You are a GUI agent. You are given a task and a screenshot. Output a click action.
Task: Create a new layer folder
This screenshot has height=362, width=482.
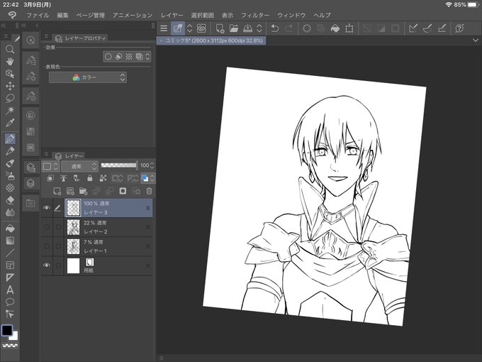pyautogui.click(x=84, y=191)
